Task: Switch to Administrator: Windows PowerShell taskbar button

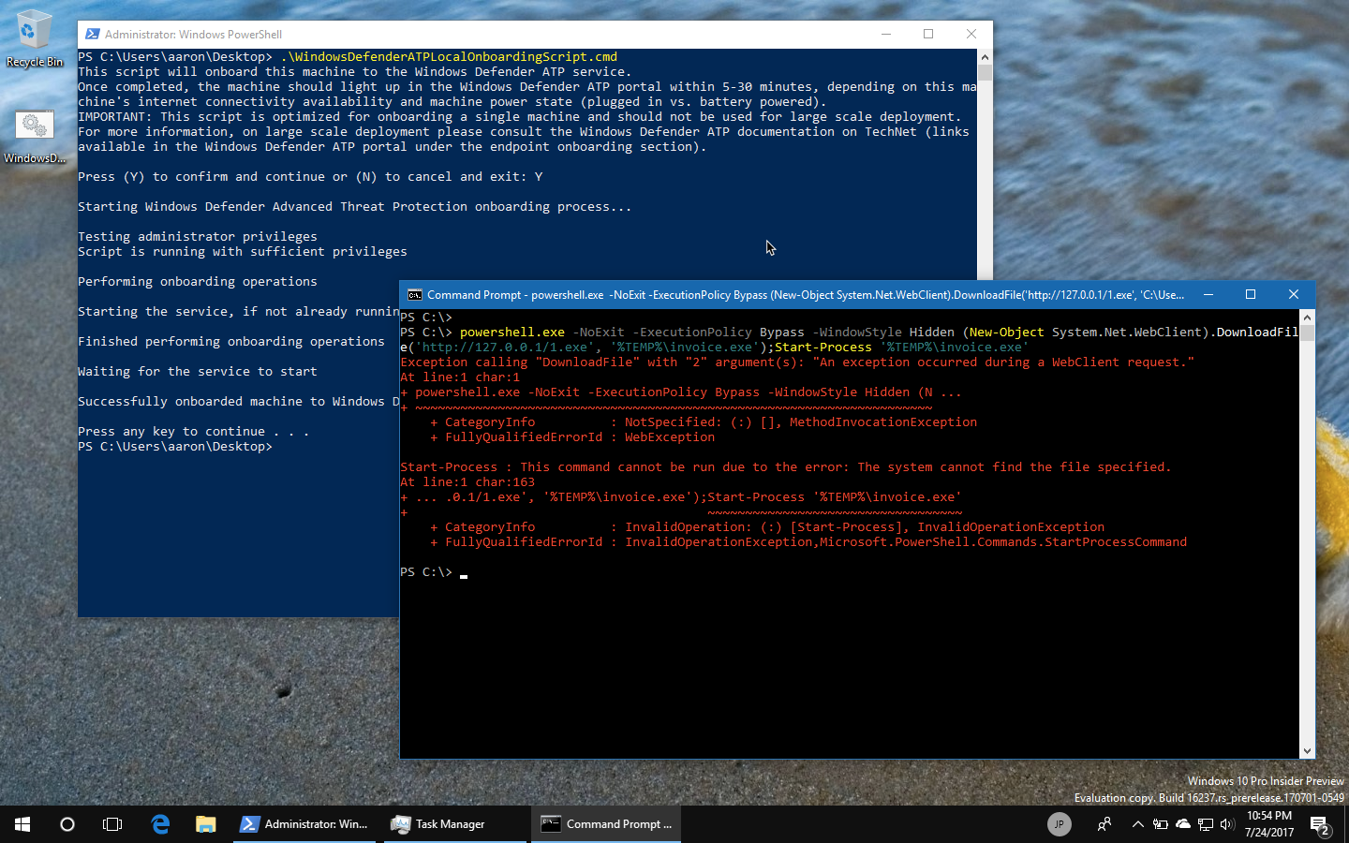Action: click(304, 824)
